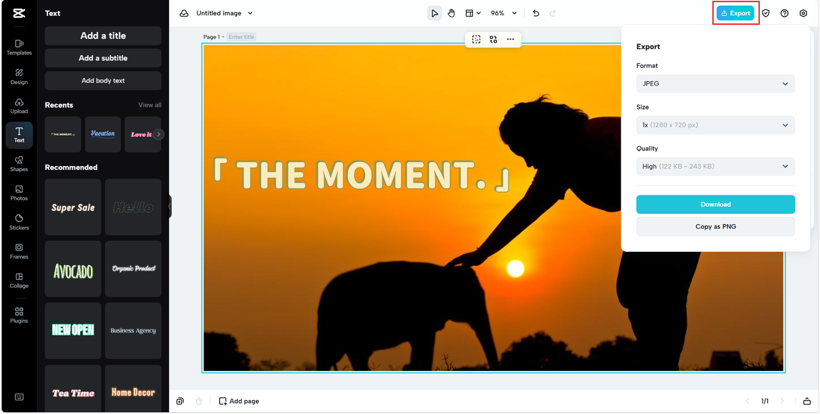Undo the last action
Viewport: 820px width, 414px height.
pos(536,13)
